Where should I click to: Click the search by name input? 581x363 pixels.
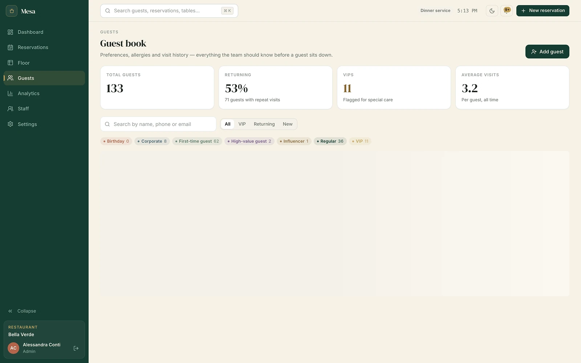pyautogui.click(x=158, y=124)
